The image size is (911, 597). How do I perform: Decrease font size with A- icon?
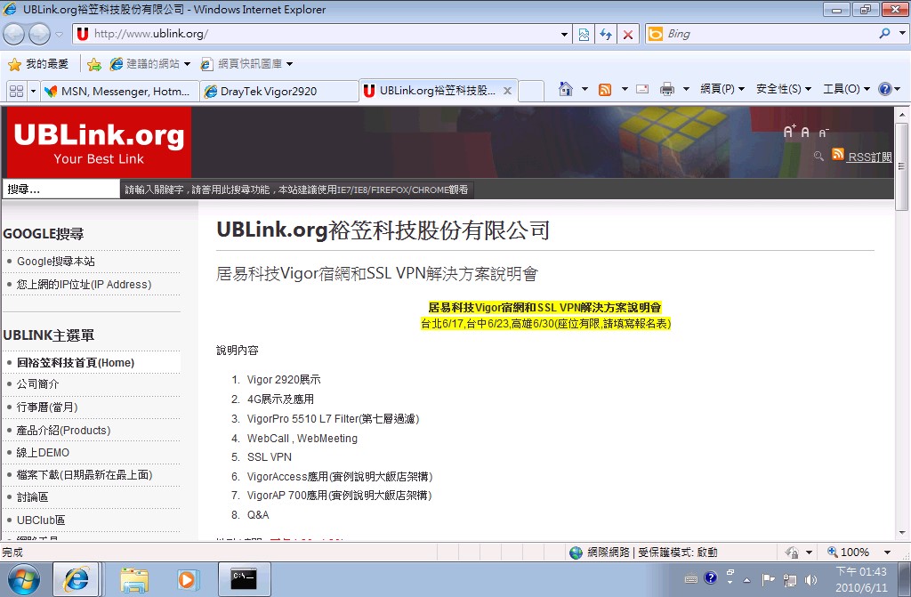coord(823,133)
